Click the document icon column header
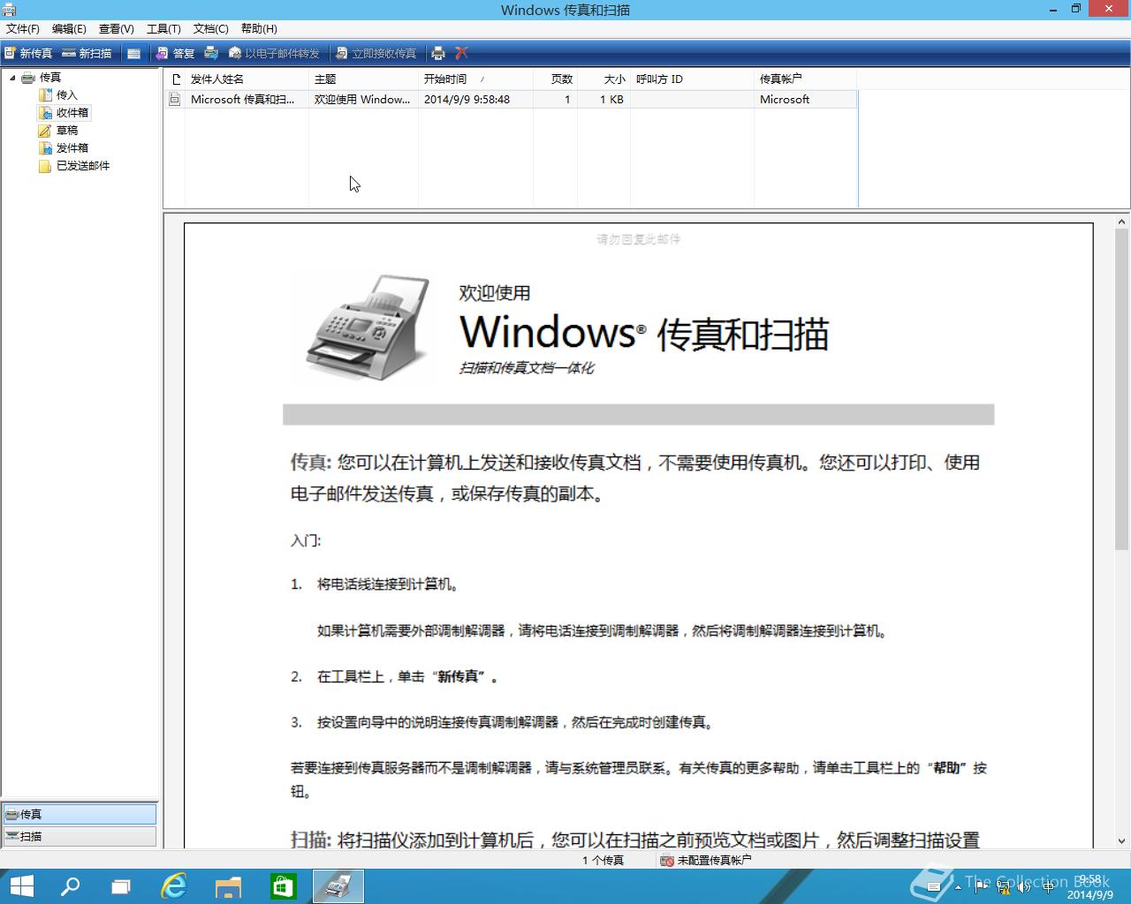The image size is (1131, 904). click(175, 79)
